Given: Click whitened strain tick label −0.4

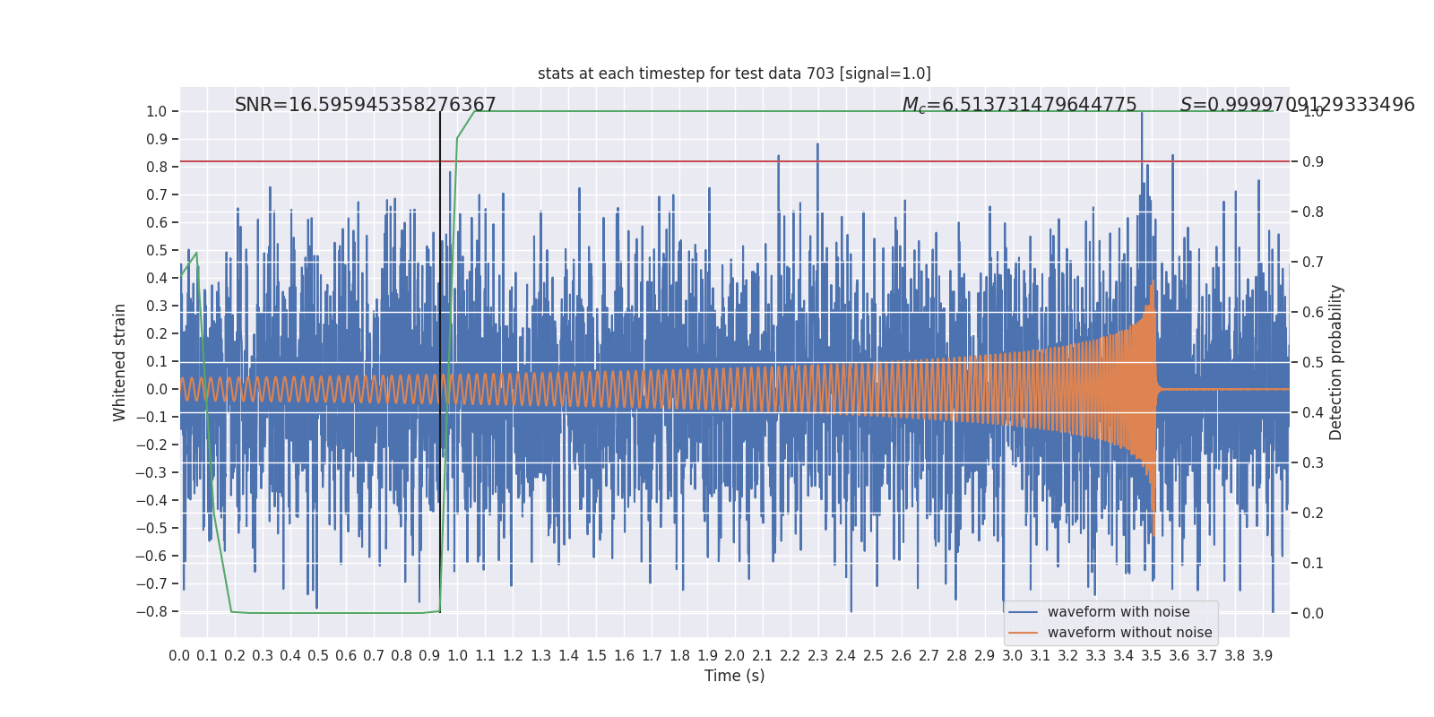Looking at the screenshot, I should click(x=151, y=501).
